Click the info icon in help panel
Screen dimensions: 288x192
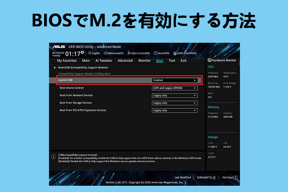(x=53, y=157)
